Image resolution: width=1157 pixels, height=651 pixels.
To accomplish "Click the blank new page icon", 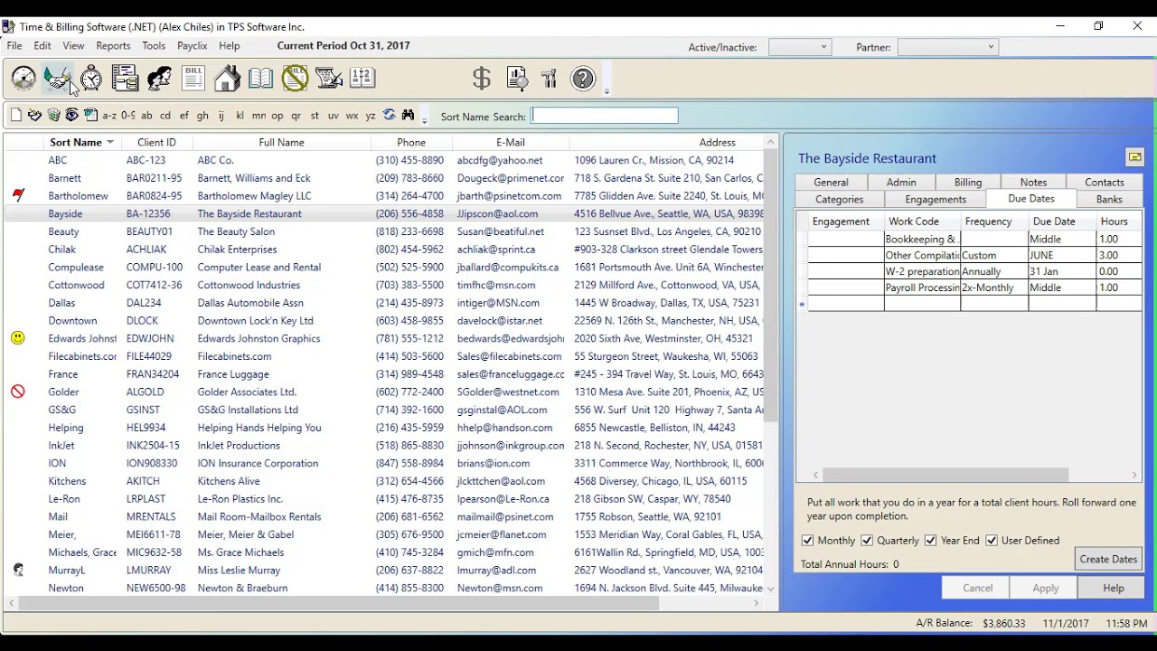I will pos(15,115).
